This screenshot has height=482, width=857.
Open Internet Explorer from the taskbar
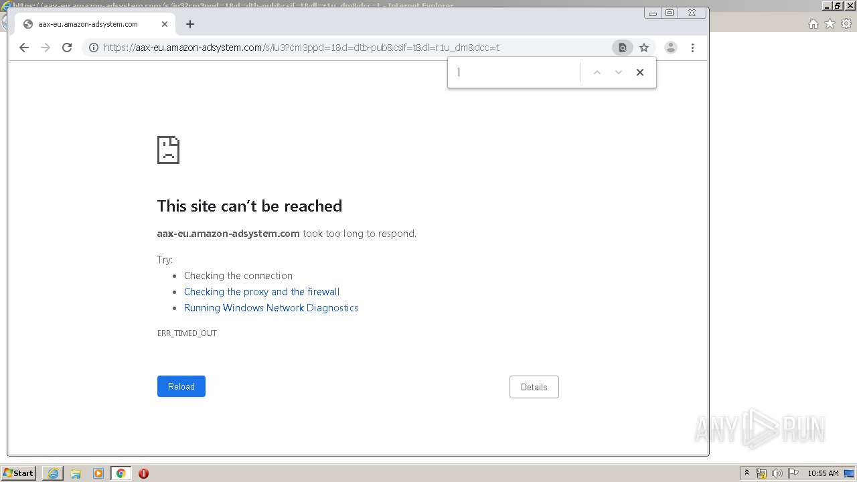point(53,473)
